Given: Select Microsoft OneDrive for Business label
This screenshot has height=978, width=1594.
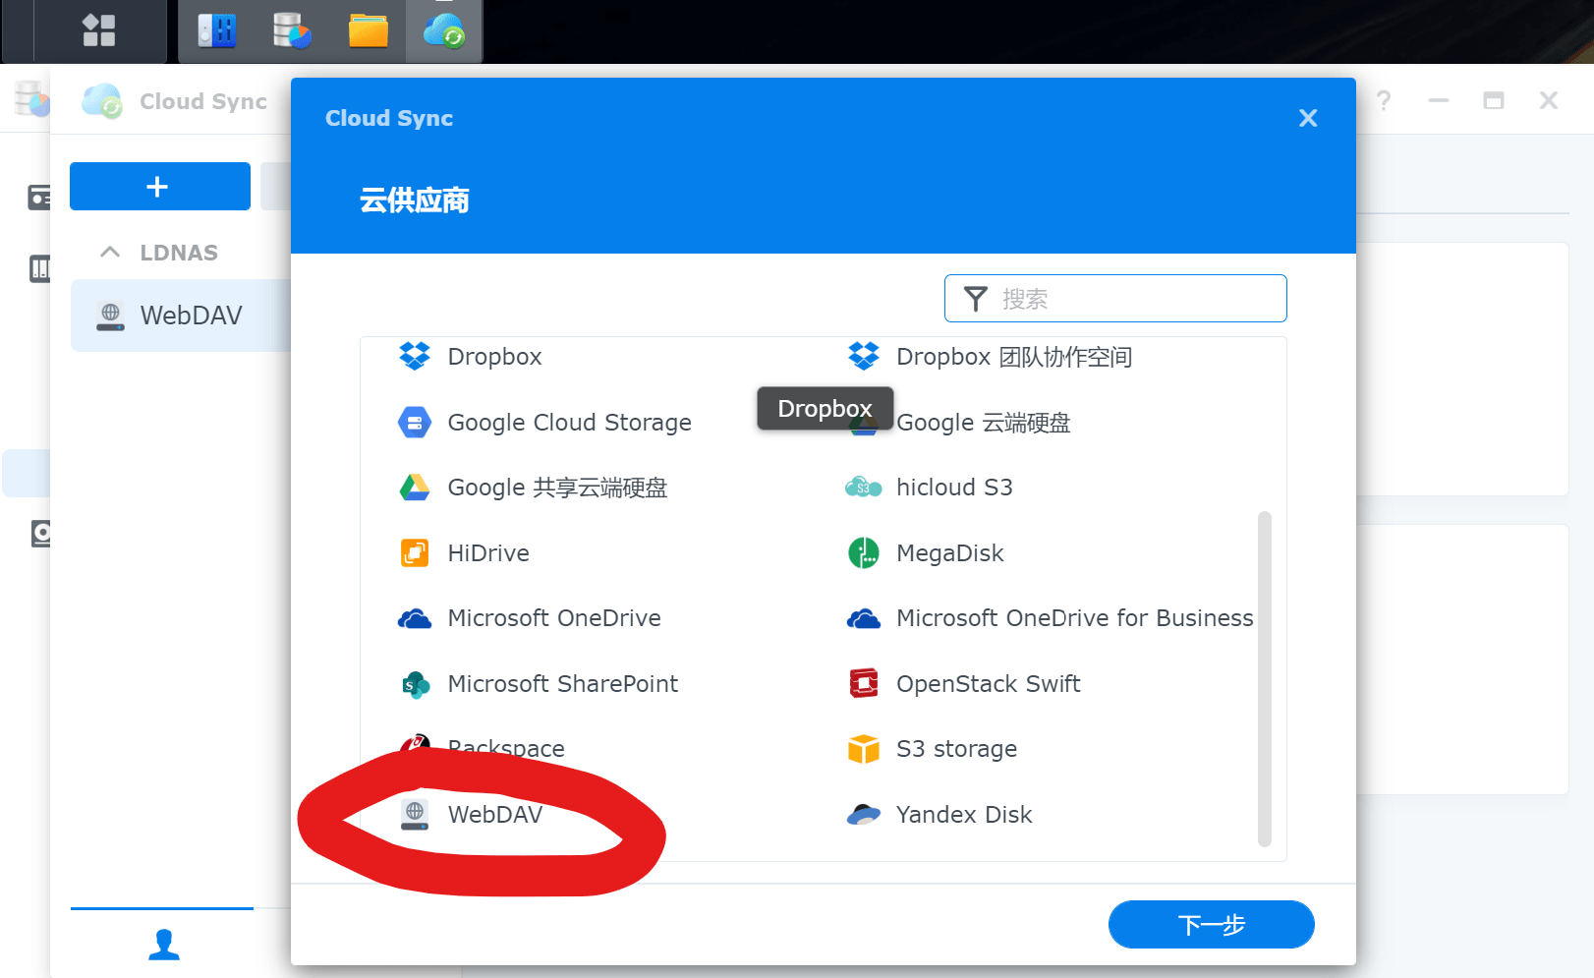Looking at the screenshot, I should [x=1075, y=618].
